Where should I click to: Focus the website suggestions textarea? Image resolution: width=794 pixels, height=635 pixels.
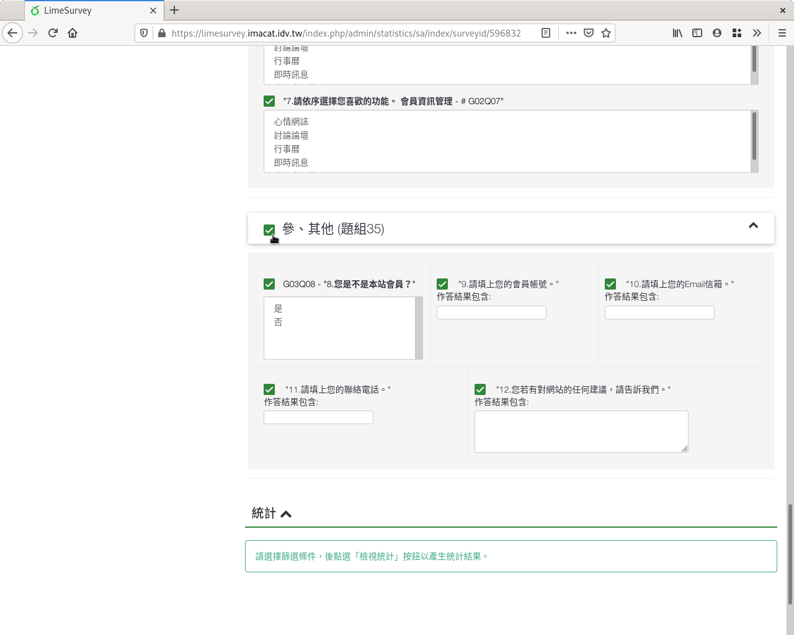581,432
